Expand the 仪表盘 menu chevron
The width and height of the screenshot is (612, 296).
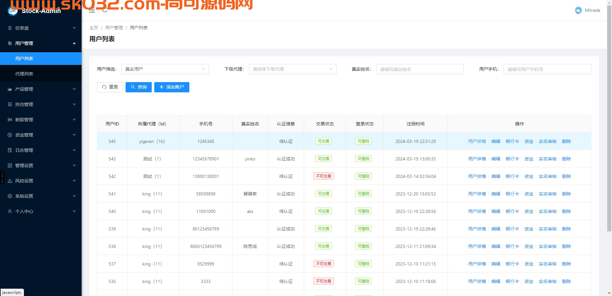74,28
